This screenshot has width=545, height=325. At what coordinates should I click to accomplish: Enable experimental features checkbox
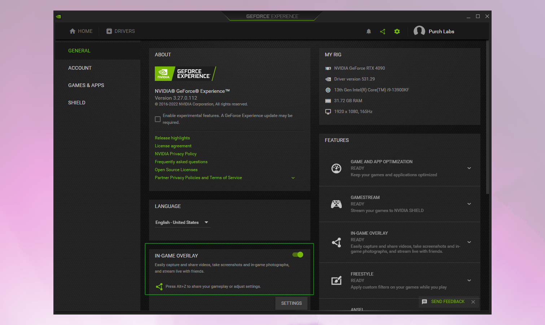[157, 119]
